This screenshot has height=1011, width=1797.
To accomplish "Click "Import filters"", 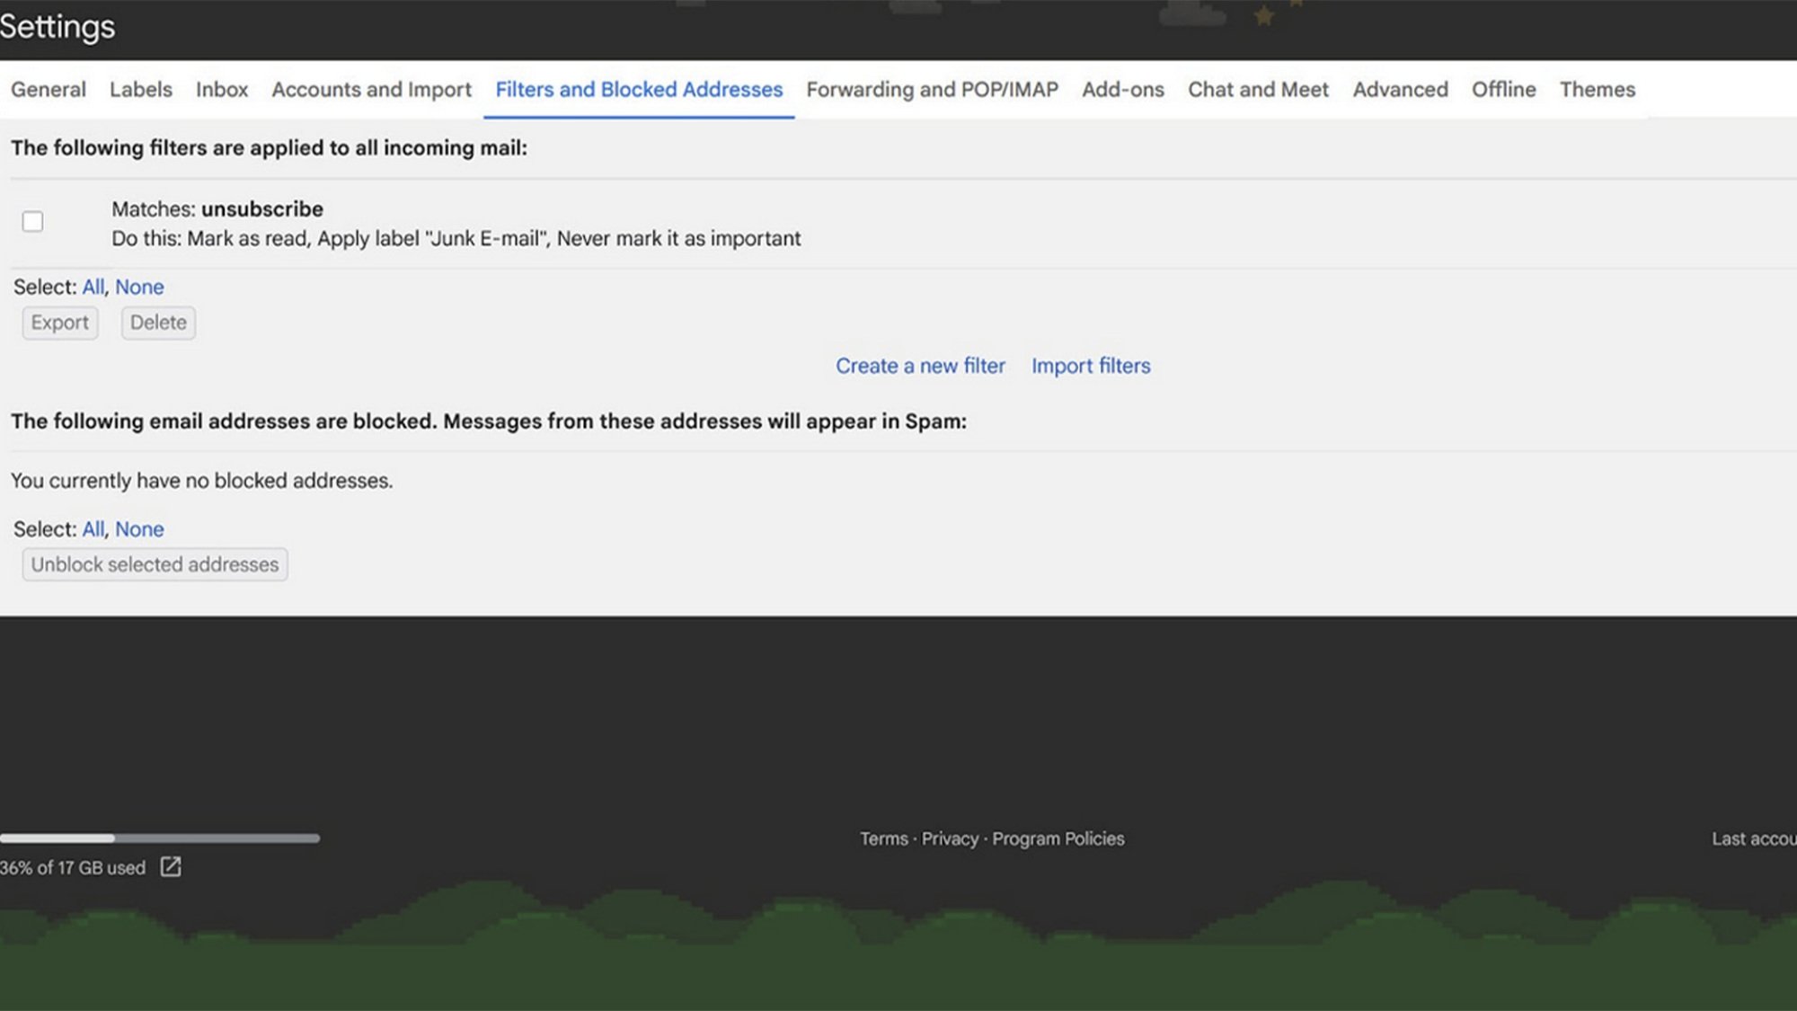I will [1091, 366].
